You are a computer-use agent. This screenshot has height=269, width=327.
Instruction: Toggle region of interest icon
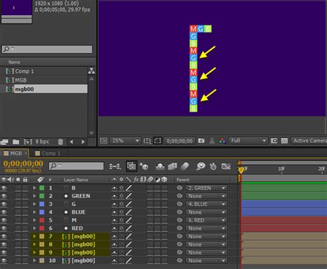tap(157, 141)
